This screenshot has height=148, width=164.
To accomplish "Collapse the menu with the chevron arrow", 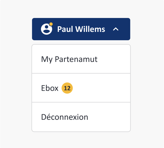I will click(x=116, y=29).
